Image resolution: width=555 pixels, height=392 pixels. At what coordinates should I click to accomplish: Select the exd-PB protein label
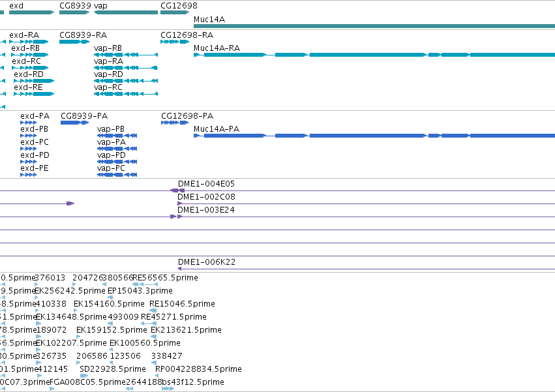35,129
